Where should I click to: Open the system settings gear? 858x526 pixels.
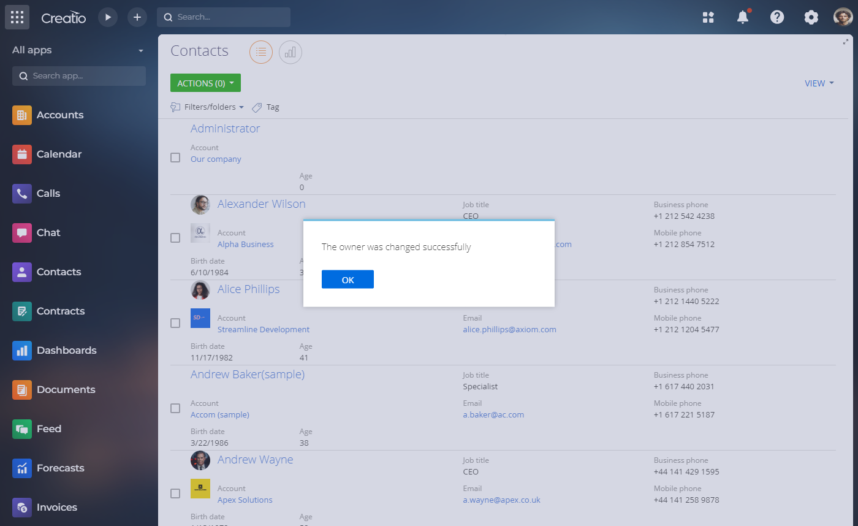pyautogui.click(x=811, y=17)
